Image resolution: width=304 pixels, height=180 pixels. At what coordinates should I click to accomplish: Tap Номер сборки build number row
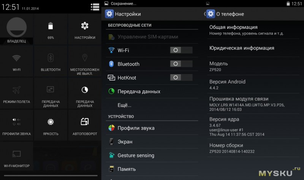pyautogui.click(x=253, y=148)
